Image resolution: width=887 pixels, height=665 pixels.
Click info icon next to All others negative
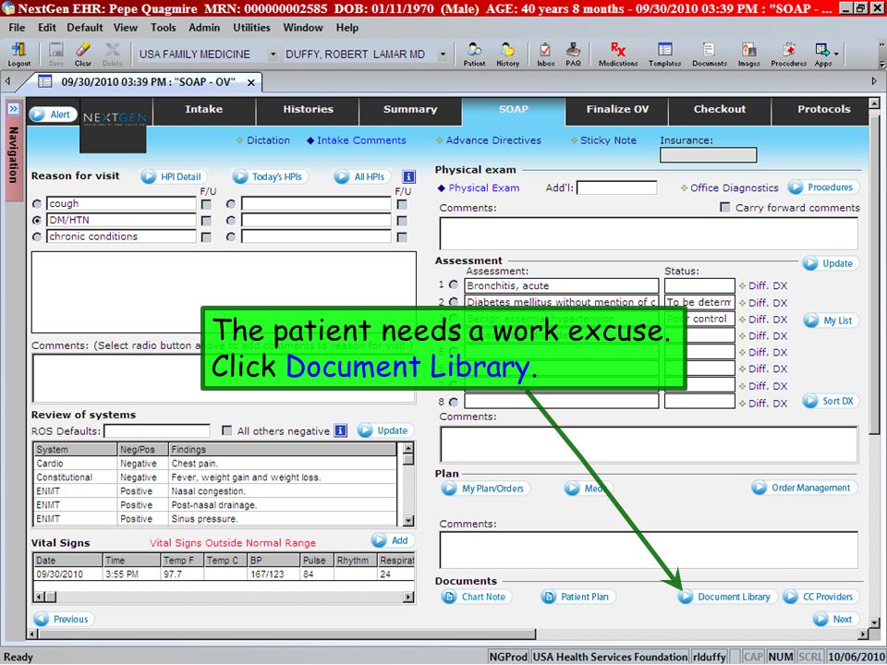click(x=340, y=430)
